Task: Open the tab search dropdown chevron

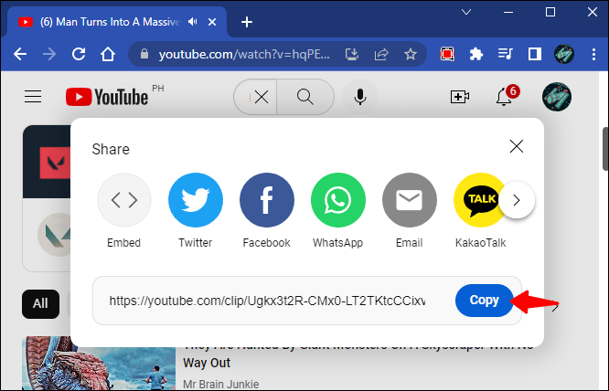Action: click(466, 12)
